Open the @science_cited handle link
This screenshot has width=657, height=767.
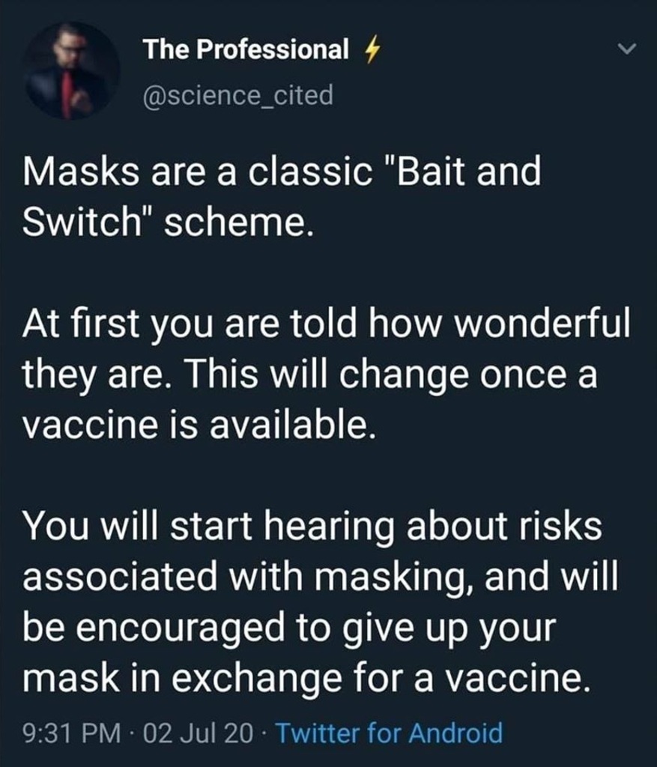[x=238, y=96]
